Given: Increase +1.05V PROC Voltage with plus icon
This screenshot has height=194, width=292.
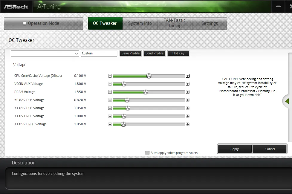Looking at the screenshot, I should (x=187, y=124).
